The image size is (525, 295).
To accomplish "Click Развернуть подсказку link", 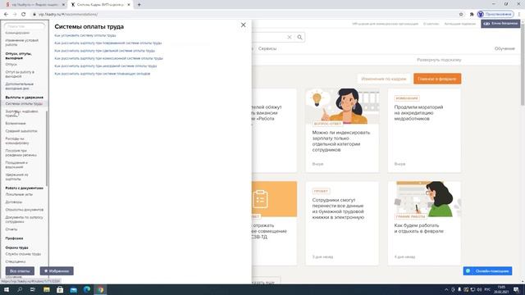I will click(x=439, y=60).
